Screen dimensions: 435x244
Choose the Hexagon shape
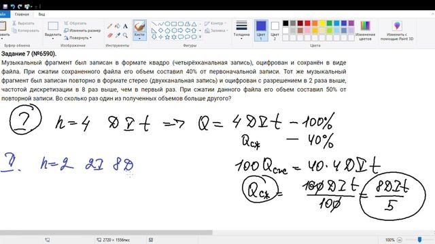tap(174, 30)
